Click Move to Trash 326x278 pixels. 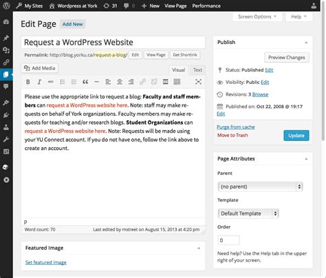tap(232, 135)
